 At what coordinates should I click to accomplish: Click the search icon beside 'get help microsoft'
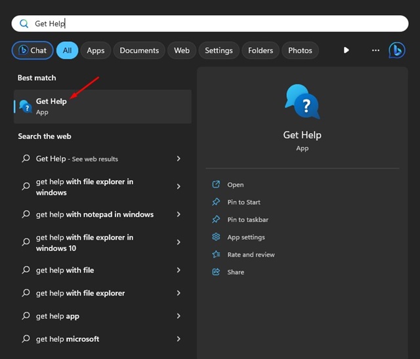(26, 339)
